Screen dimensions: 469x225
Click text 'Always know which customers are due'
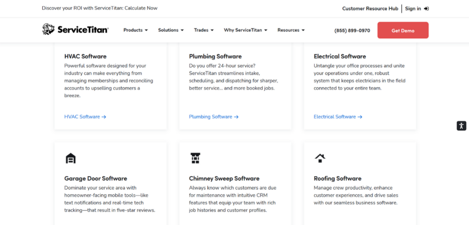233,188
